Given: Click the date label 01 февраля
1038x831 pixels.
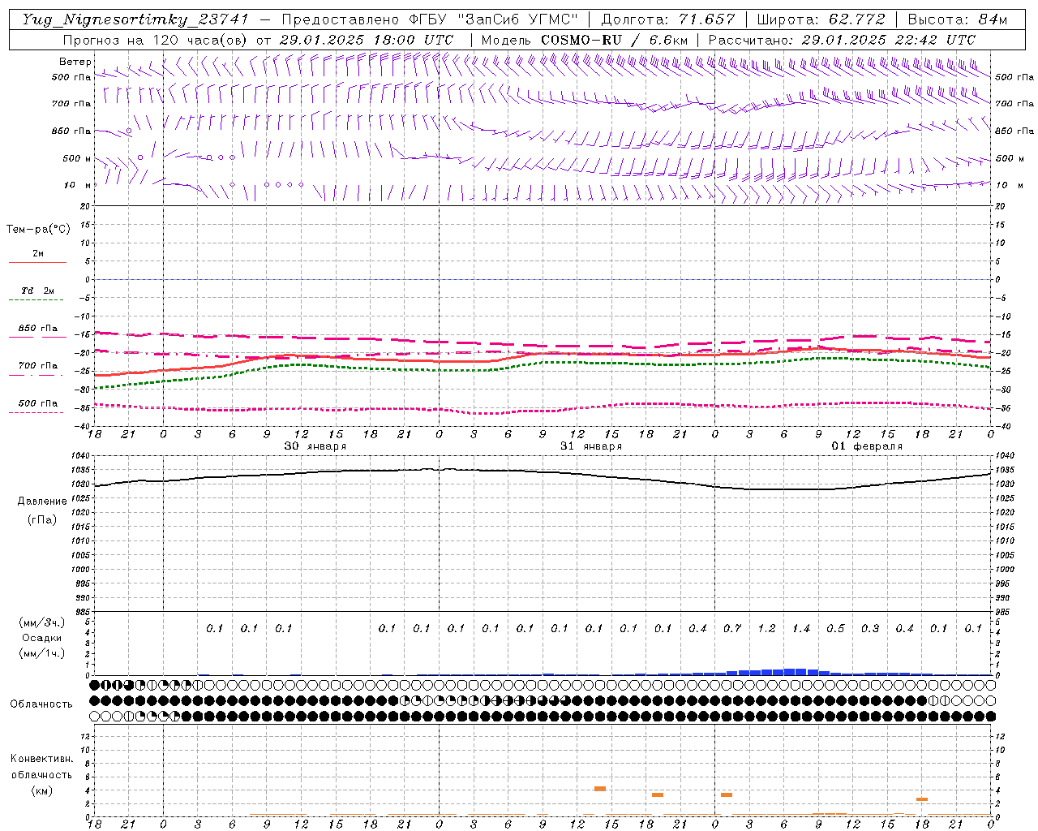Looking at the screenshot, I should (x=867, y=446).
